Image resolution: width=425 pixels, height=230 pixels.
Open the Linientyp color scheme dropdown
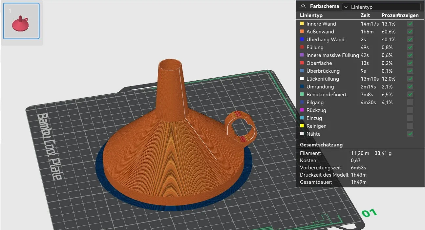[381, 7]
